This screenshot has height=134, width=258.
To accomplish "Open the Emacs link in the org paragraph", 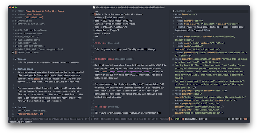I will point(37,79).
